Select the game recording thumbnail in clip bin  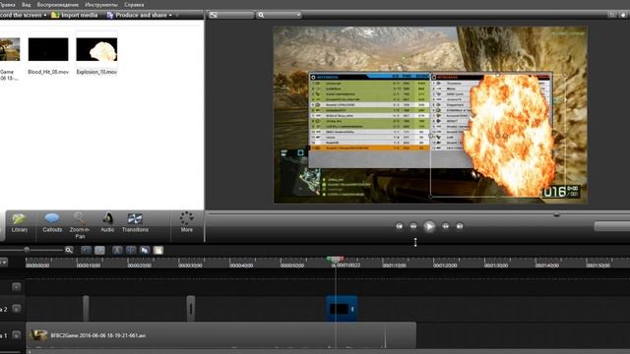pos(10,49)
